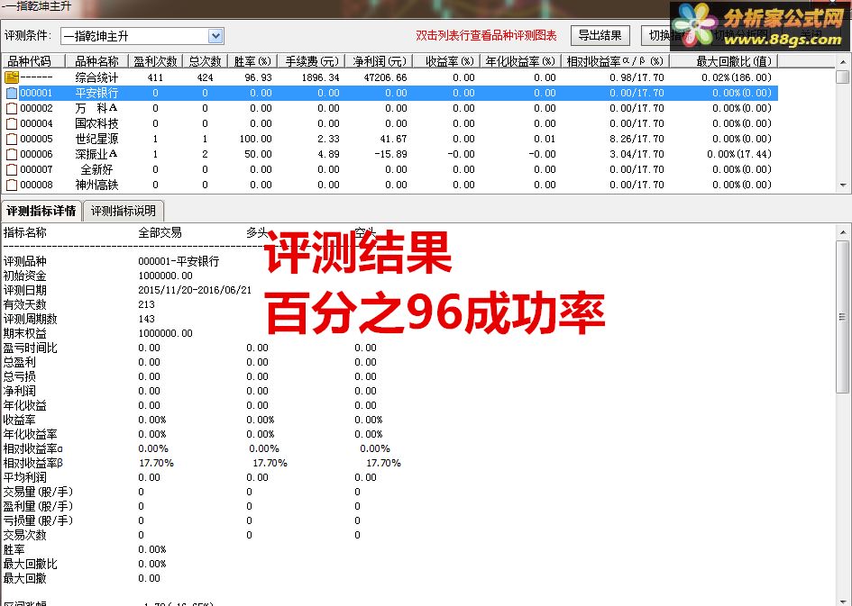Image resolution: width=852 pixels, height=606 pixels.
Task: Click the 初始资金 label
Action: click(x=25, y=276)
